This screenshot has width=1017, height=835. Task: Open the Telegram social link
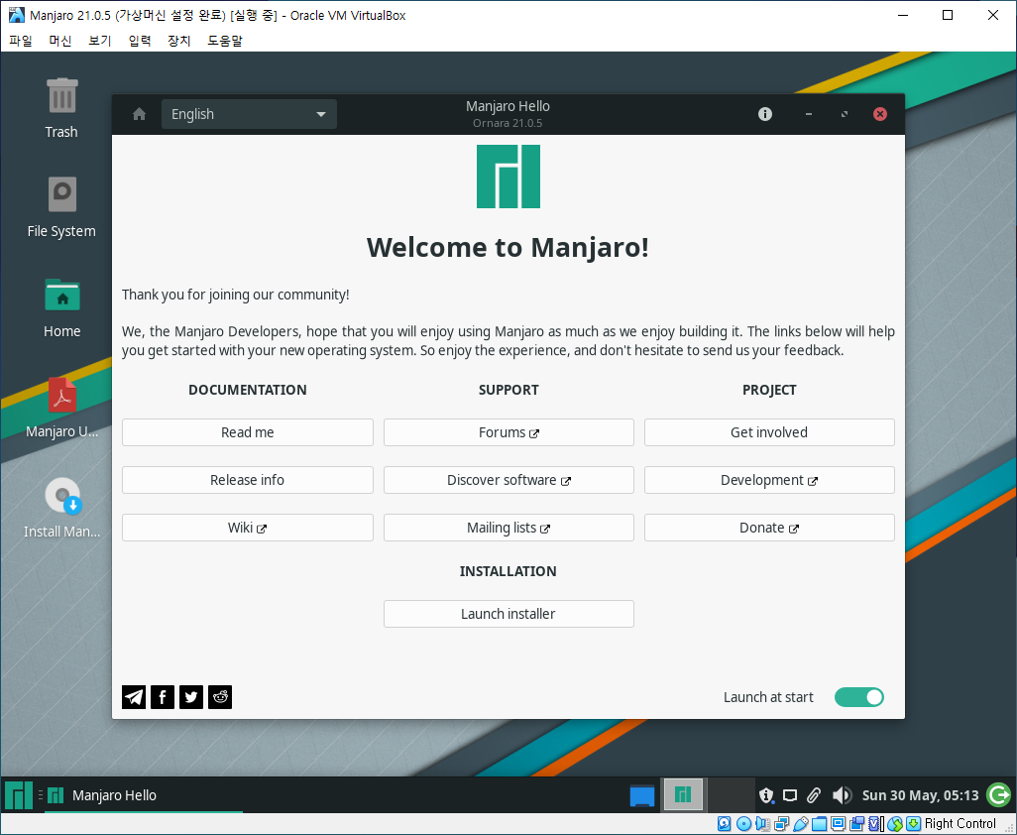[134, 697]
